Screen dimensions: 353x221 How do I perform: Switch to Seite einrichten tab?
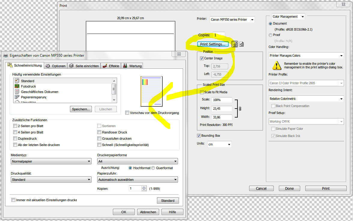point(84,66)
